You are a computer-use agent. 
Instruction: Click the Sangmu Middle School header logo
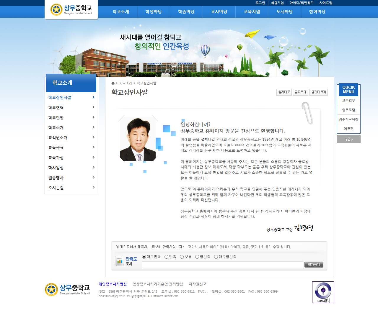tap(71, 10)
